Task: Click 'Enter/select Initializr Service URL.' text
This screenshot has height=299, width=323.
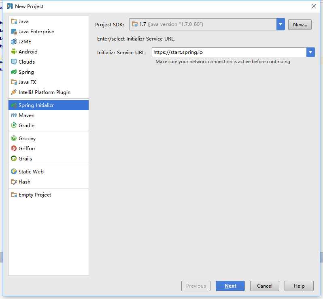Action: [136, 39]
